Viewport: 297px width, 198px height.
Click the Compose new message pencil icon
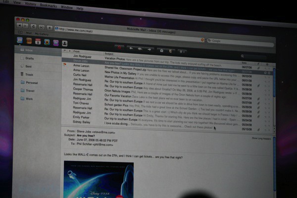[170, 51]
